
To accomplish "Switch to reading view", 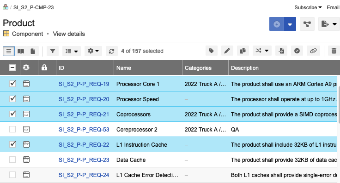I will pos(21,51).
